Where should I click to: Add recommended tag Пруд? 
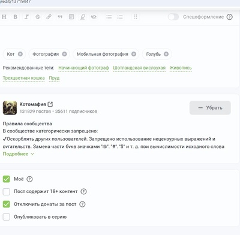pyautogui.click(x=54, y=78)
